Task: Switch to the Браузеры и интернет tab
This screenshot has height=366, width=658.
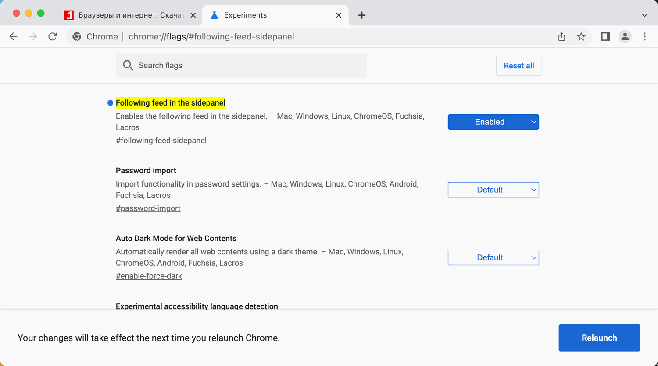Action: 127,15
